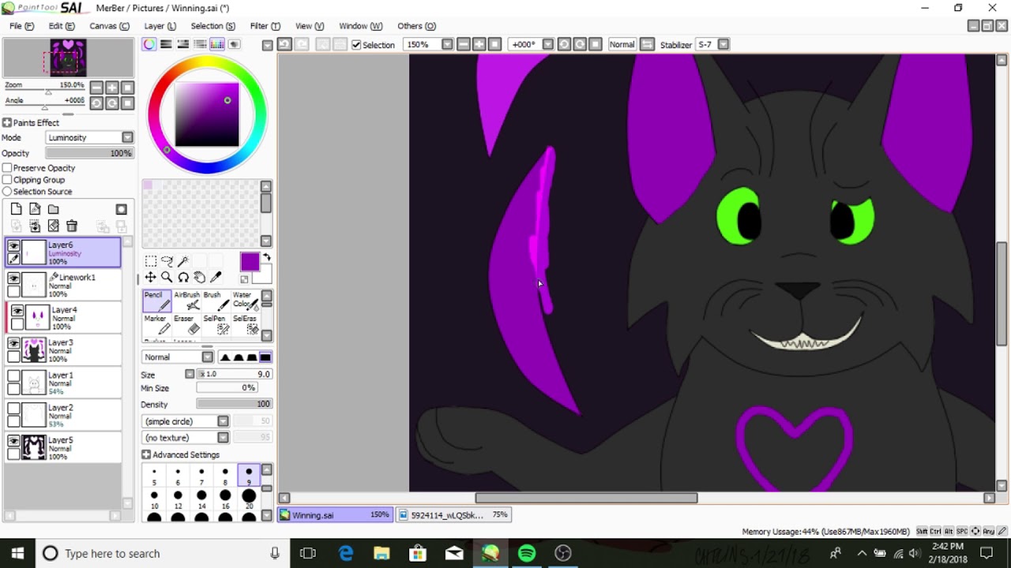The image size is (1011, 568).
Task: Select the Pencil tool
Action: pos(157,301)
